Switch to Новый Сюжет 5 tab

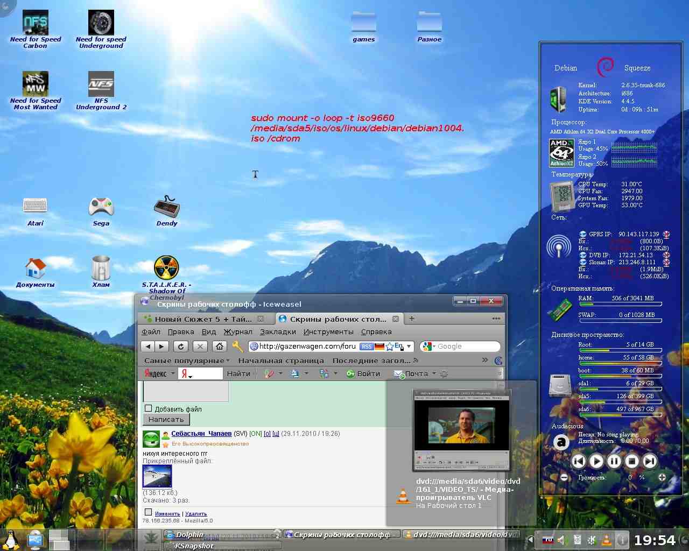[205, 319]
